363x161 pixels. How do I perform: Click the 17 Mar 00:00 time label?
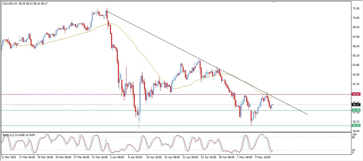pyautogui.click(x=27, y=157)
